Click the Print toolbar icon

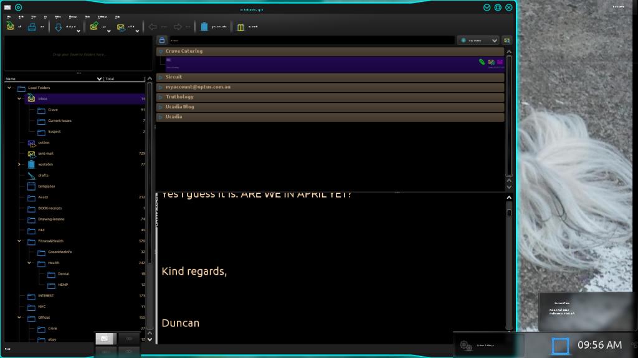pos(32,27)
